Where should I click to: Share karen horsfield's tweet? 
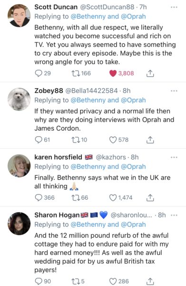[150, 197]
